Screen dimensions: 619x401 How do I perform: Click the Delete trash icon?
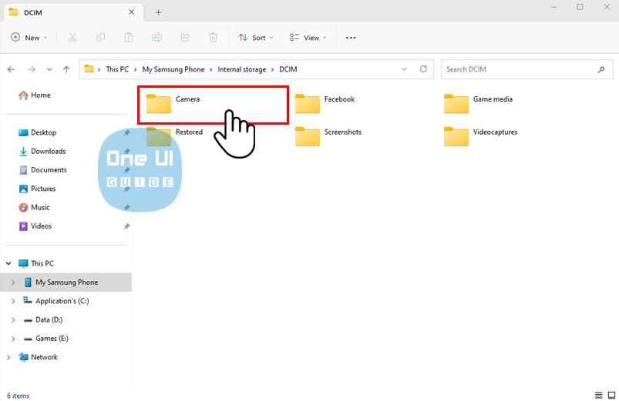coord(214,37)
